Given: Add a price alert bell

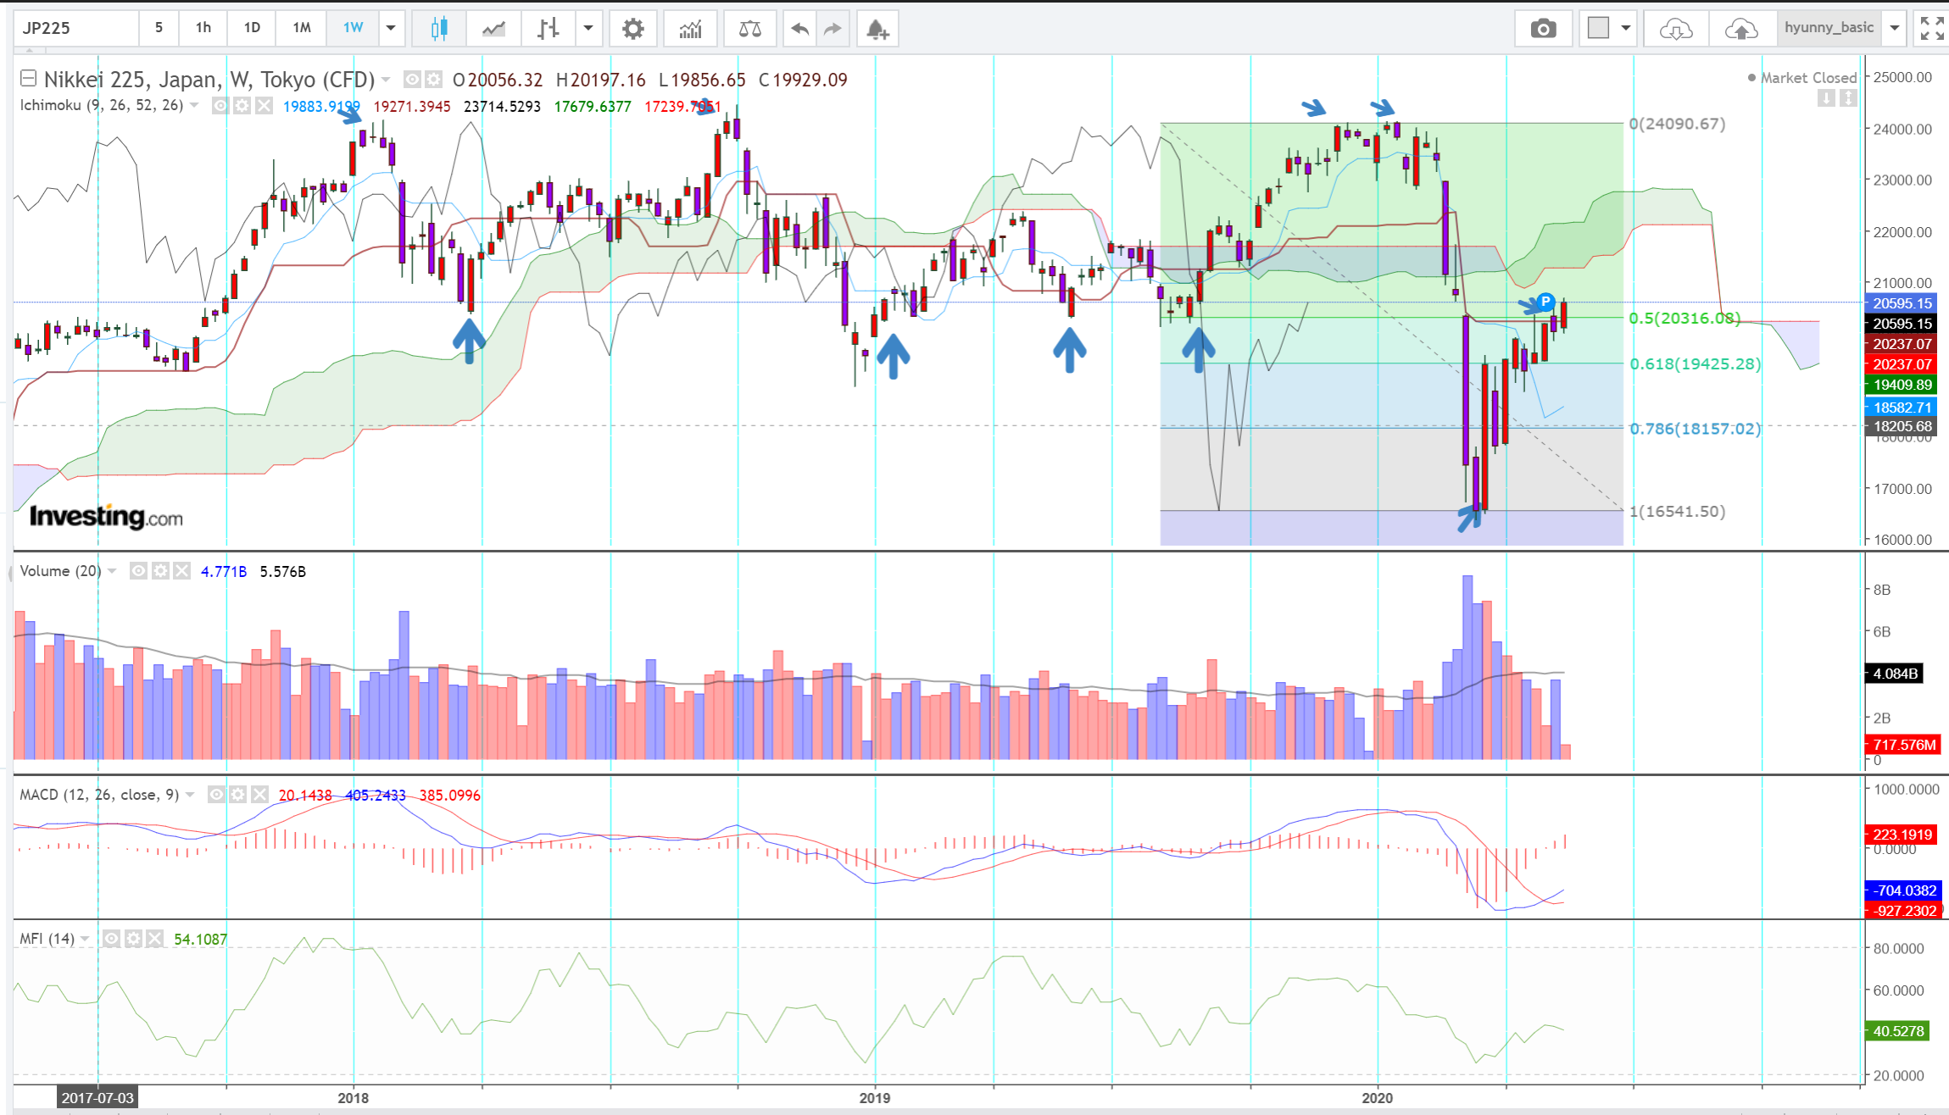Looking at the screenshot, I should pos(877,29).
